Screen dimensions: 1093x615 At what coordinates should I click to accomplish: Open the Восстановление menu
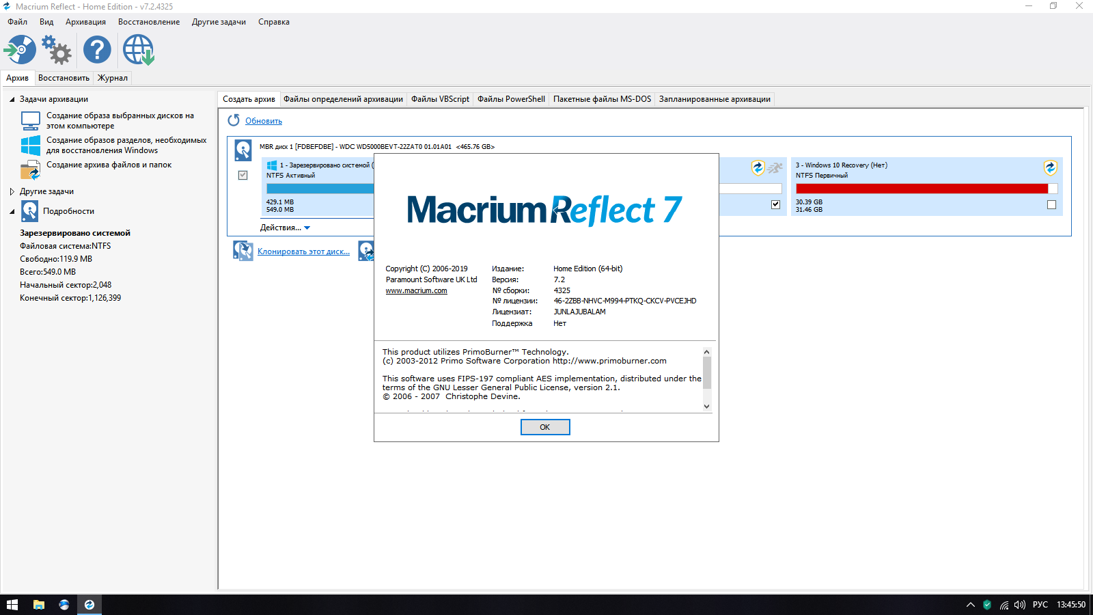pyautogui.click(x=149, y=22)
